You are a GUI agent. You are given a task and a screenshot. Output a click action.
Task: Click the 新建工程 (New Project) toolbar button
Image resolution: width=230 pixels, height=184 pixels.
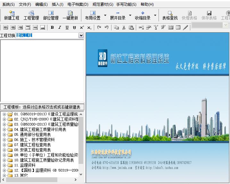click(x=12, y=15)
